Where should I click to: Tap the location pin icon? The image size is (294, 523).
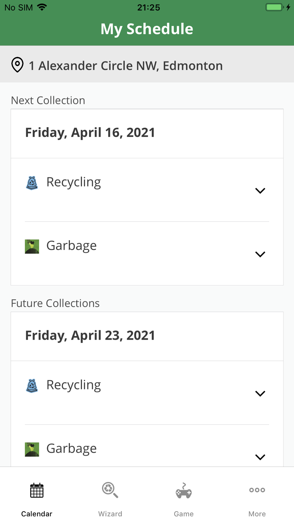click(17, 65)
